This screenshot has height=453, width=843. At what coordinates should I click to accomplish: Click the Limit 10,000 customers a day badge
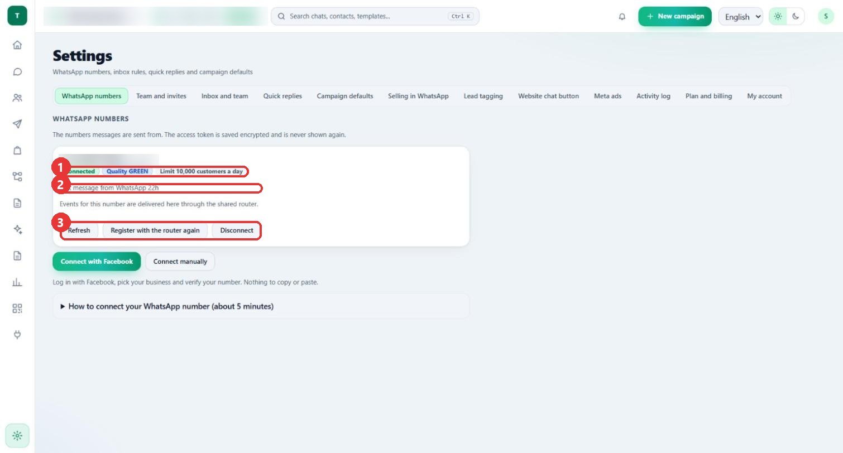(x=202, y=171)
